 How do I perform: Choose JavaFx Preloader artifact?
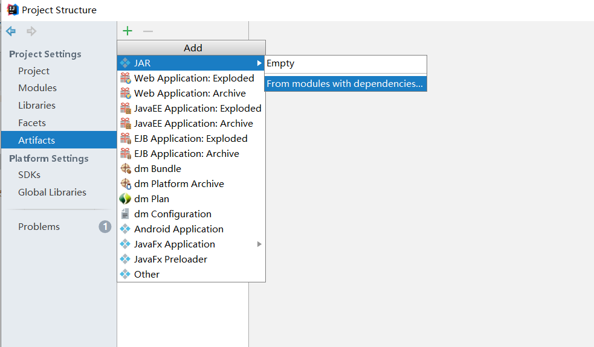point(192,259)
